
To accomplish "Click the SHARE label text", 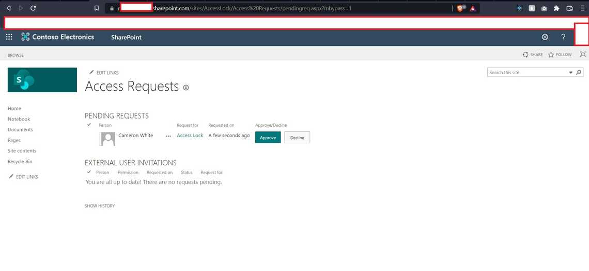I will tap(536, 55).
